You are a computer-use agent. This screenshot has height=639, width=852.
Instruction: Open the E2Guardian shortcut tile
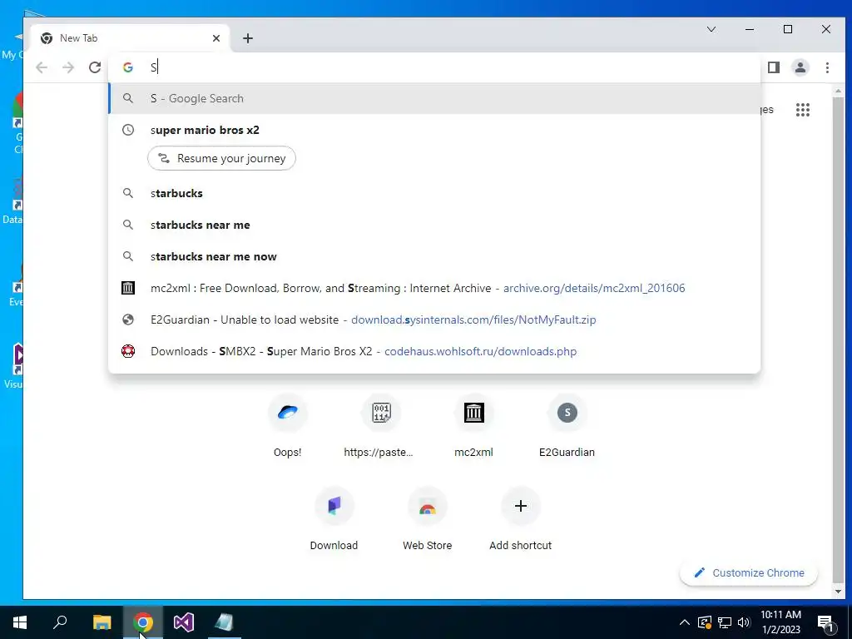click(567, 426)
